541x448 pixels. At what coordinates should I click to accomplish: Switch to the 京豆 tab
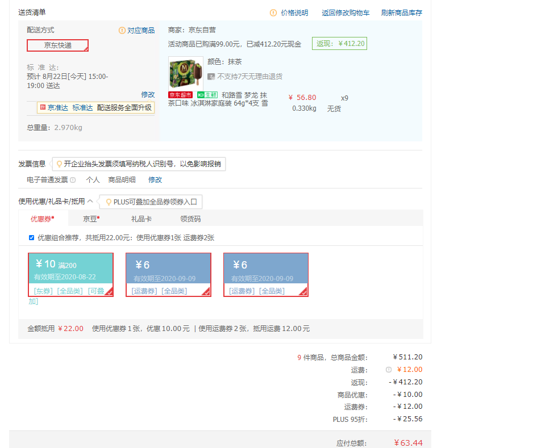(91, 219)
